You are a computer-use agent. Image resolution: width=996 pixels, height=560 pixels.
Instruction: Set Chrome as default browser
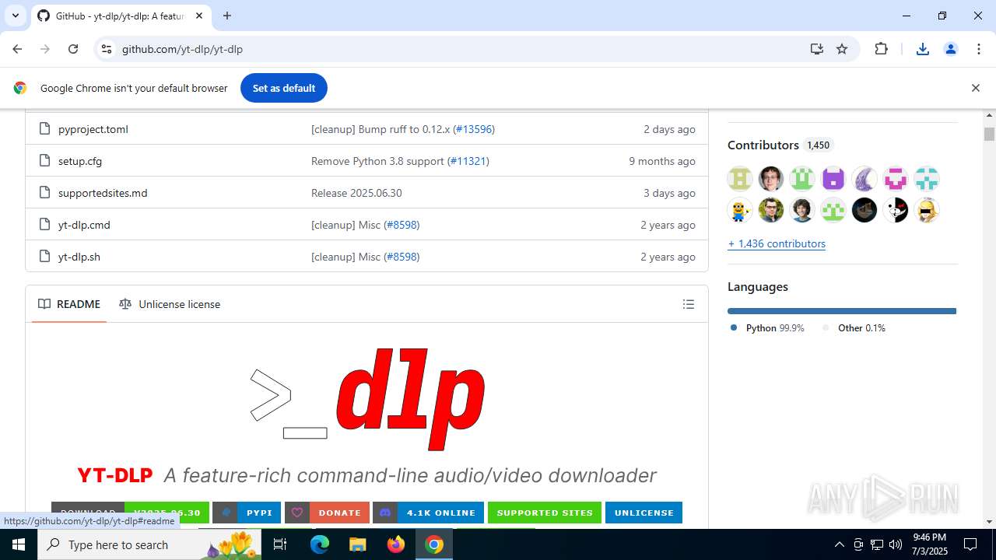point(284,88)
